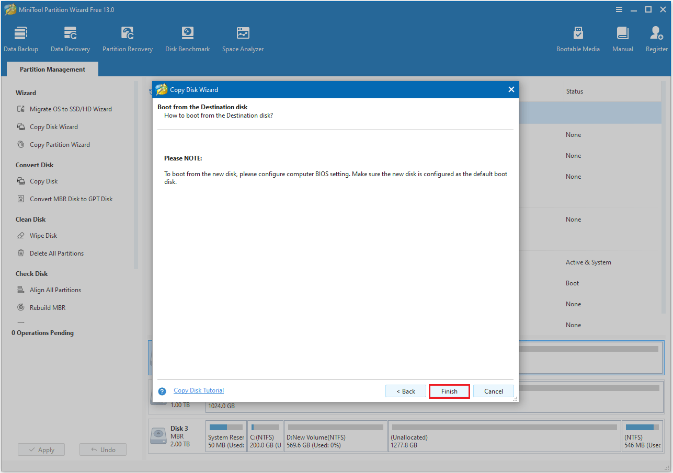This screenshot has height=473, width=673.
Task: Open the Data Backup tool
Action: (x=21, y=38)
